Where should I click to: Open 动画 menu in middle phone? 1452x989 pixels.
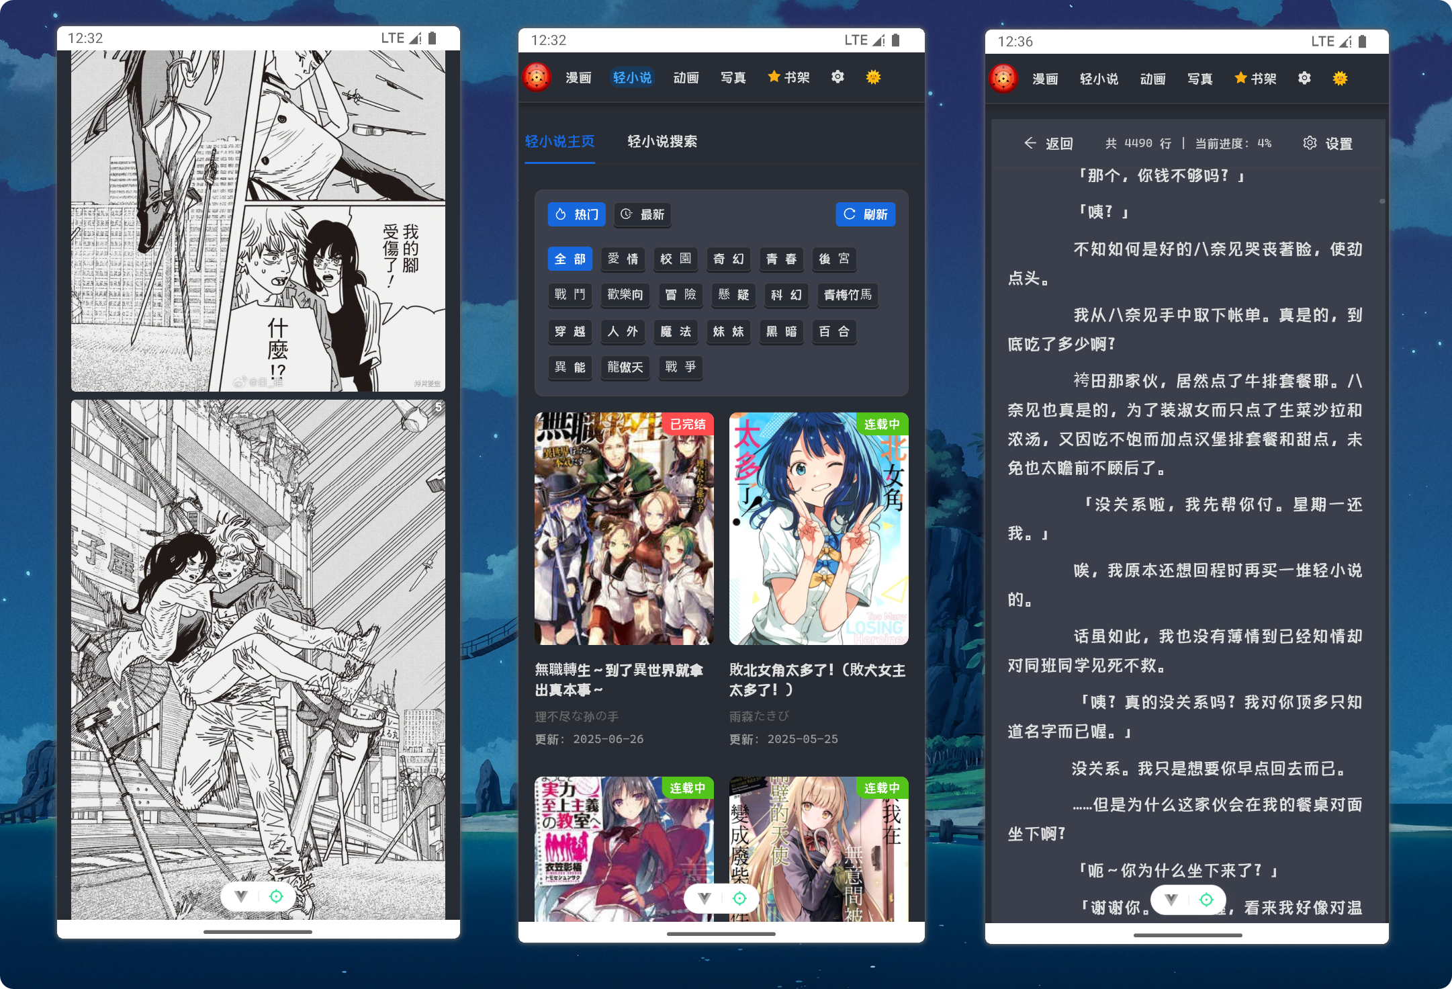(686, 78)
